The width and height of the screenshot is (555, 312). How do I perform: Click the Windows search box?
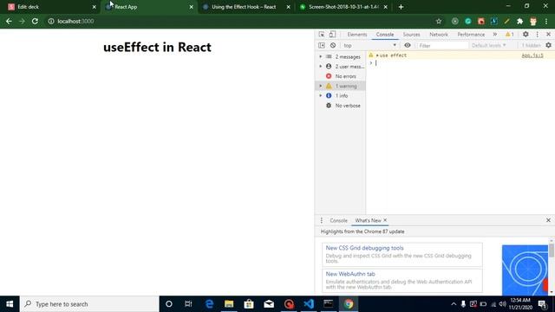[89, 304]
